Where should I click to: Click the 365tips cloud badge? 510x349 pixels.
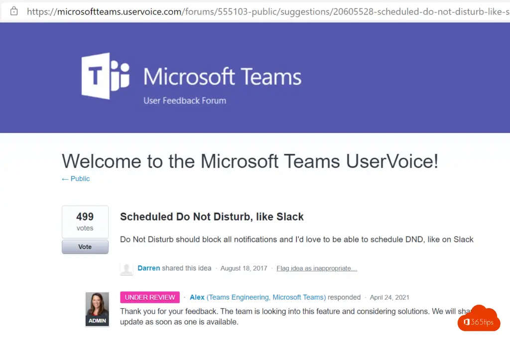(x=479, y=319)
